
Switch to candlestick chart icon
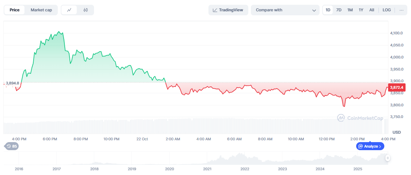tap(86, 10)
